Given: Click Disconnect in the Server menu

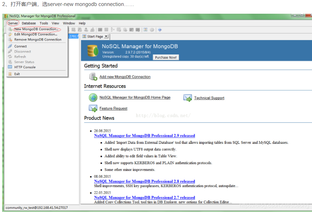Looking at the screenshot, I should (23, 52).
